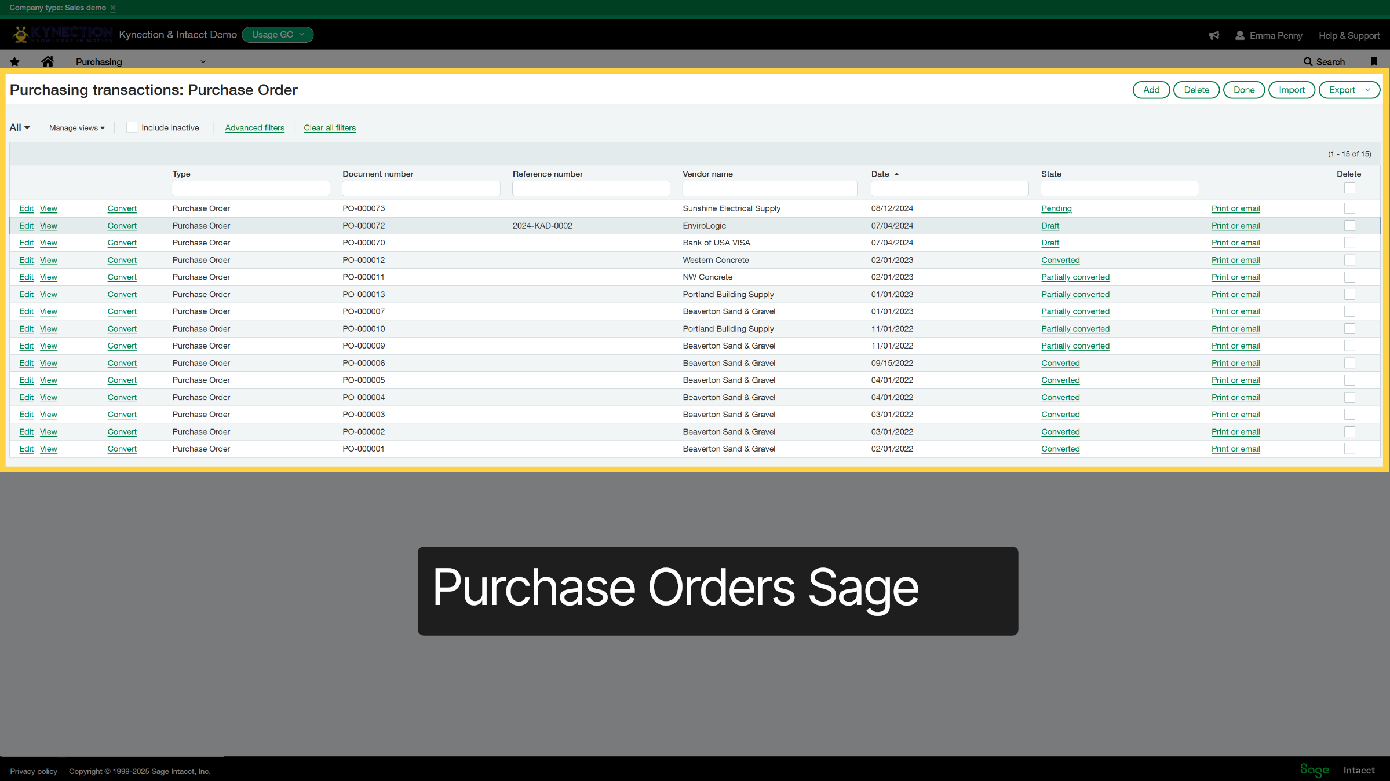Click the Type filter input field
This screenshot has width=1390, height=781.
[251, 188]
